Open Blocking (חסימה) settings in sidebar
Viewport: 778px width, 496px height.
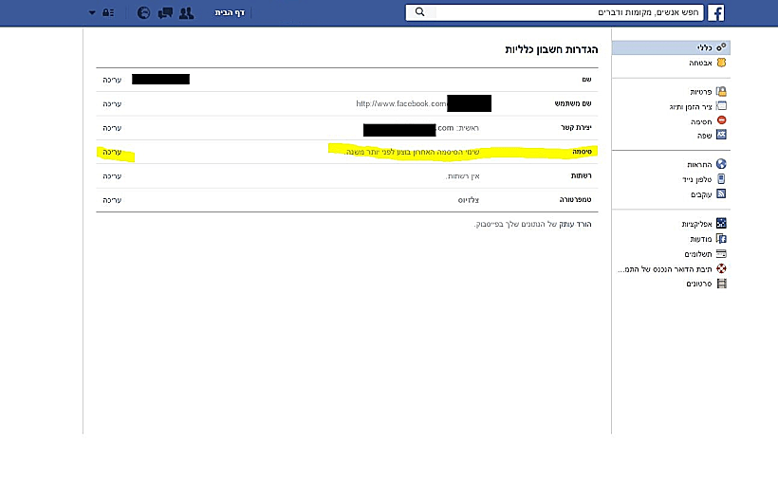tap(702, 121)
